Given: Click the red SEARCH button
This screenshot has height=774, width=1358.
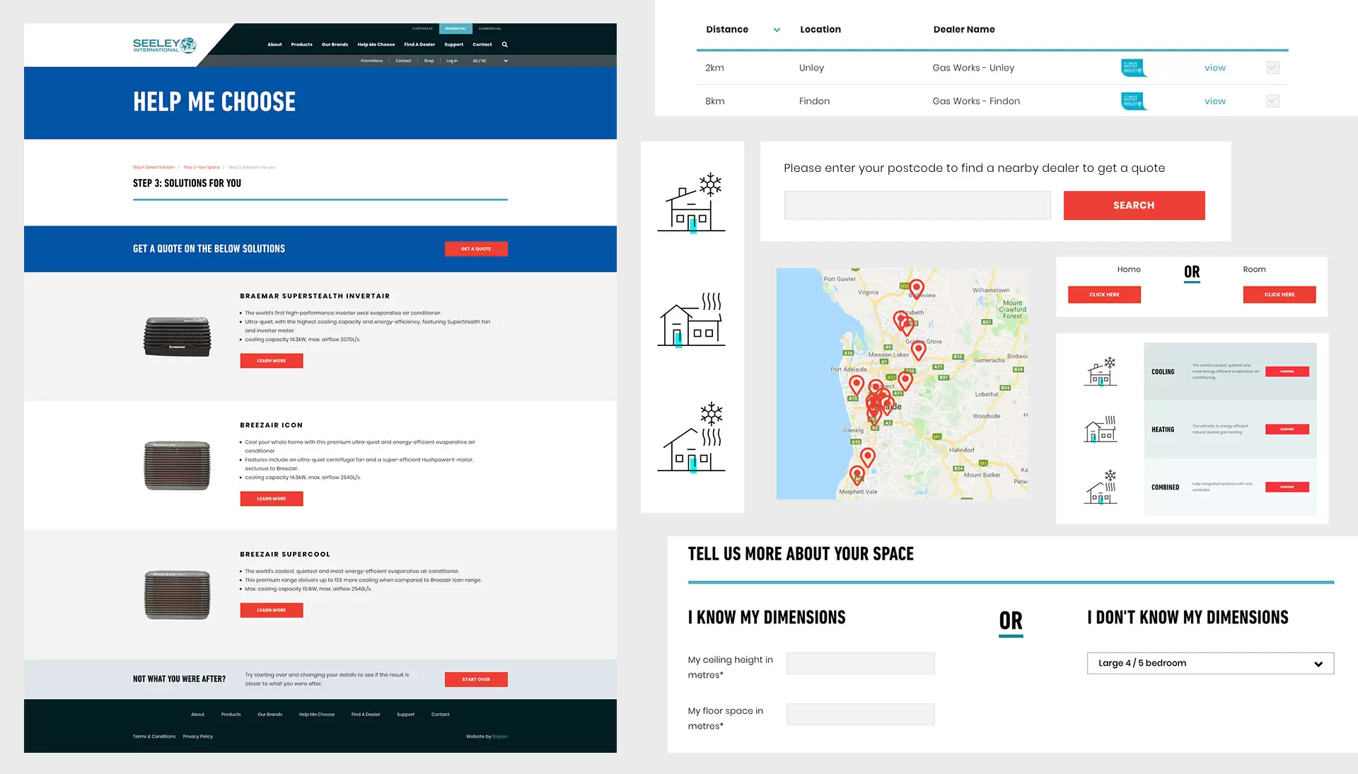Looking at the screenshot, I should (1134, 205).
